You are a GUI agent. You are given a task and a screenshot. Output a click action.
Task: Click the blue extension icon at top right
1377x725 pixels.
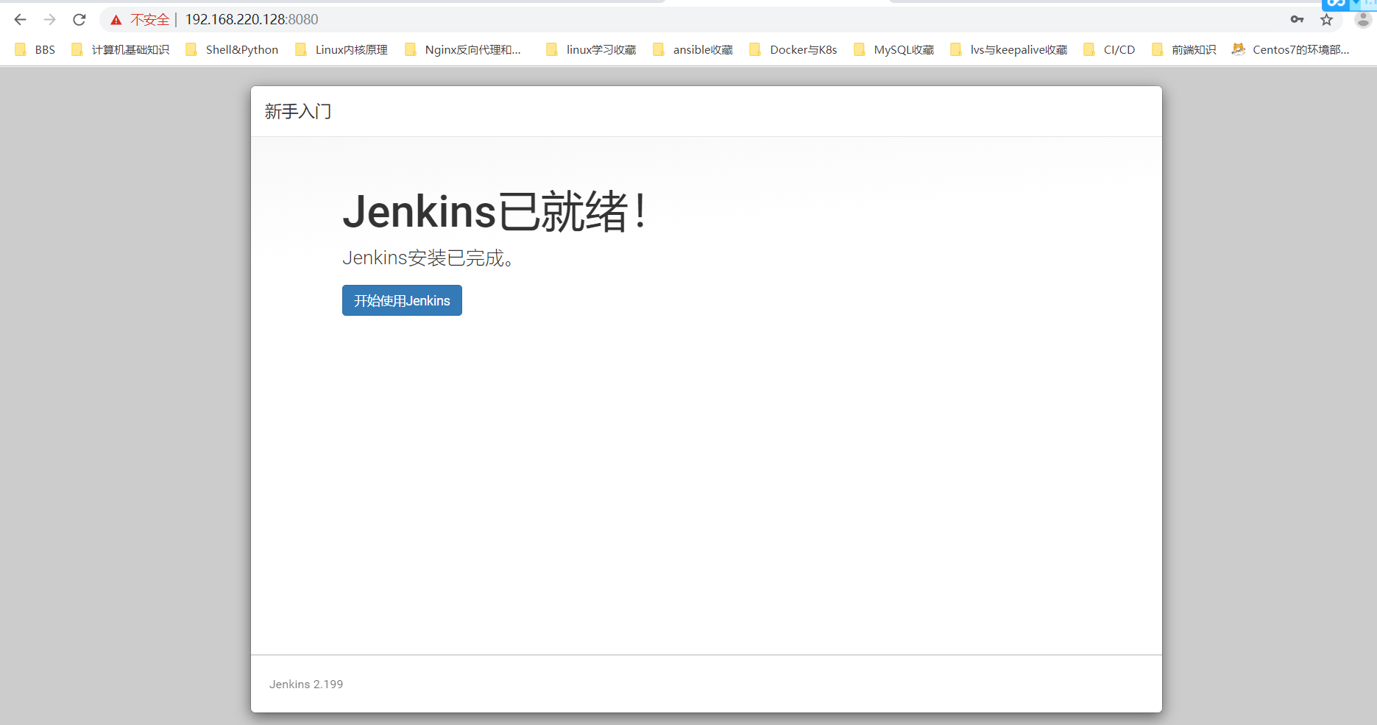pos(1336,4)
